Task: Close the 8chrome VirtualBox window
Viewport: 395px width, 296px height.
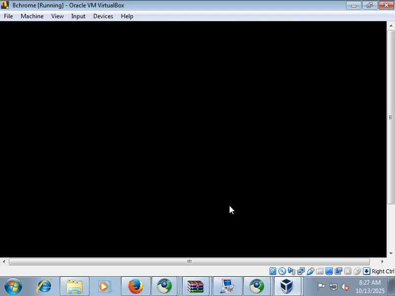Action: (x=386, y=5)
